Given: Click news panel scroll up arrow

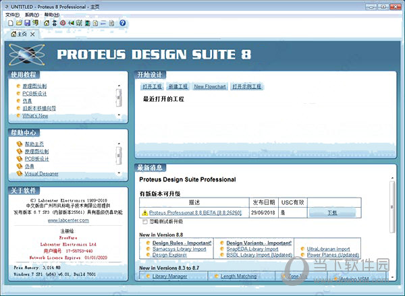Looking at the screenshot, I should click(392, 178).
